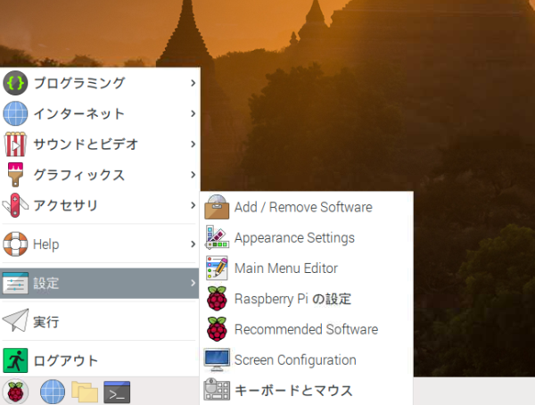Click the Main Menu Editor pencil icon

point(217,268)
